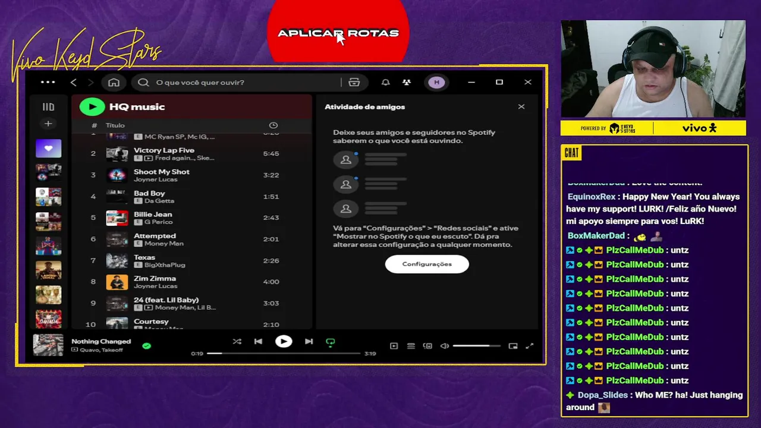761x428 pixels.
Task: Toggle the Friend Activity icon
Action: [407, 82]
